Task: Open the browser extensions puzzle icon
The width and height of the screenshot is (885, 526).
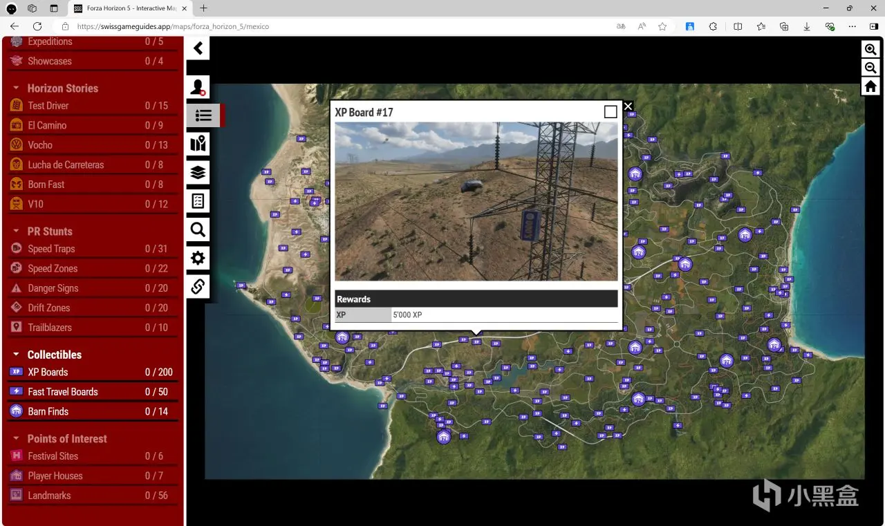Action: coord(713,26)
